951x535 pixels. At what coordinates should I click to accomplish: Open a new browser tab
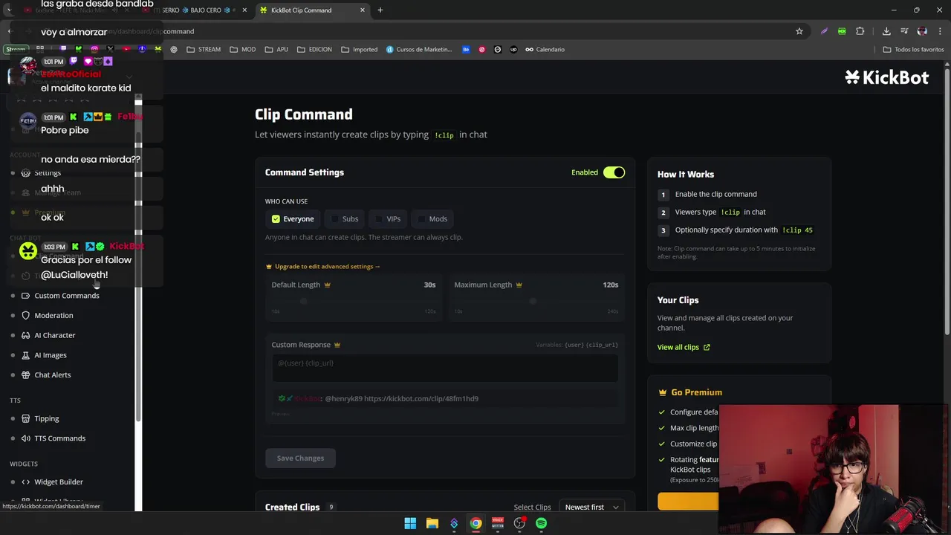(380, 10)
